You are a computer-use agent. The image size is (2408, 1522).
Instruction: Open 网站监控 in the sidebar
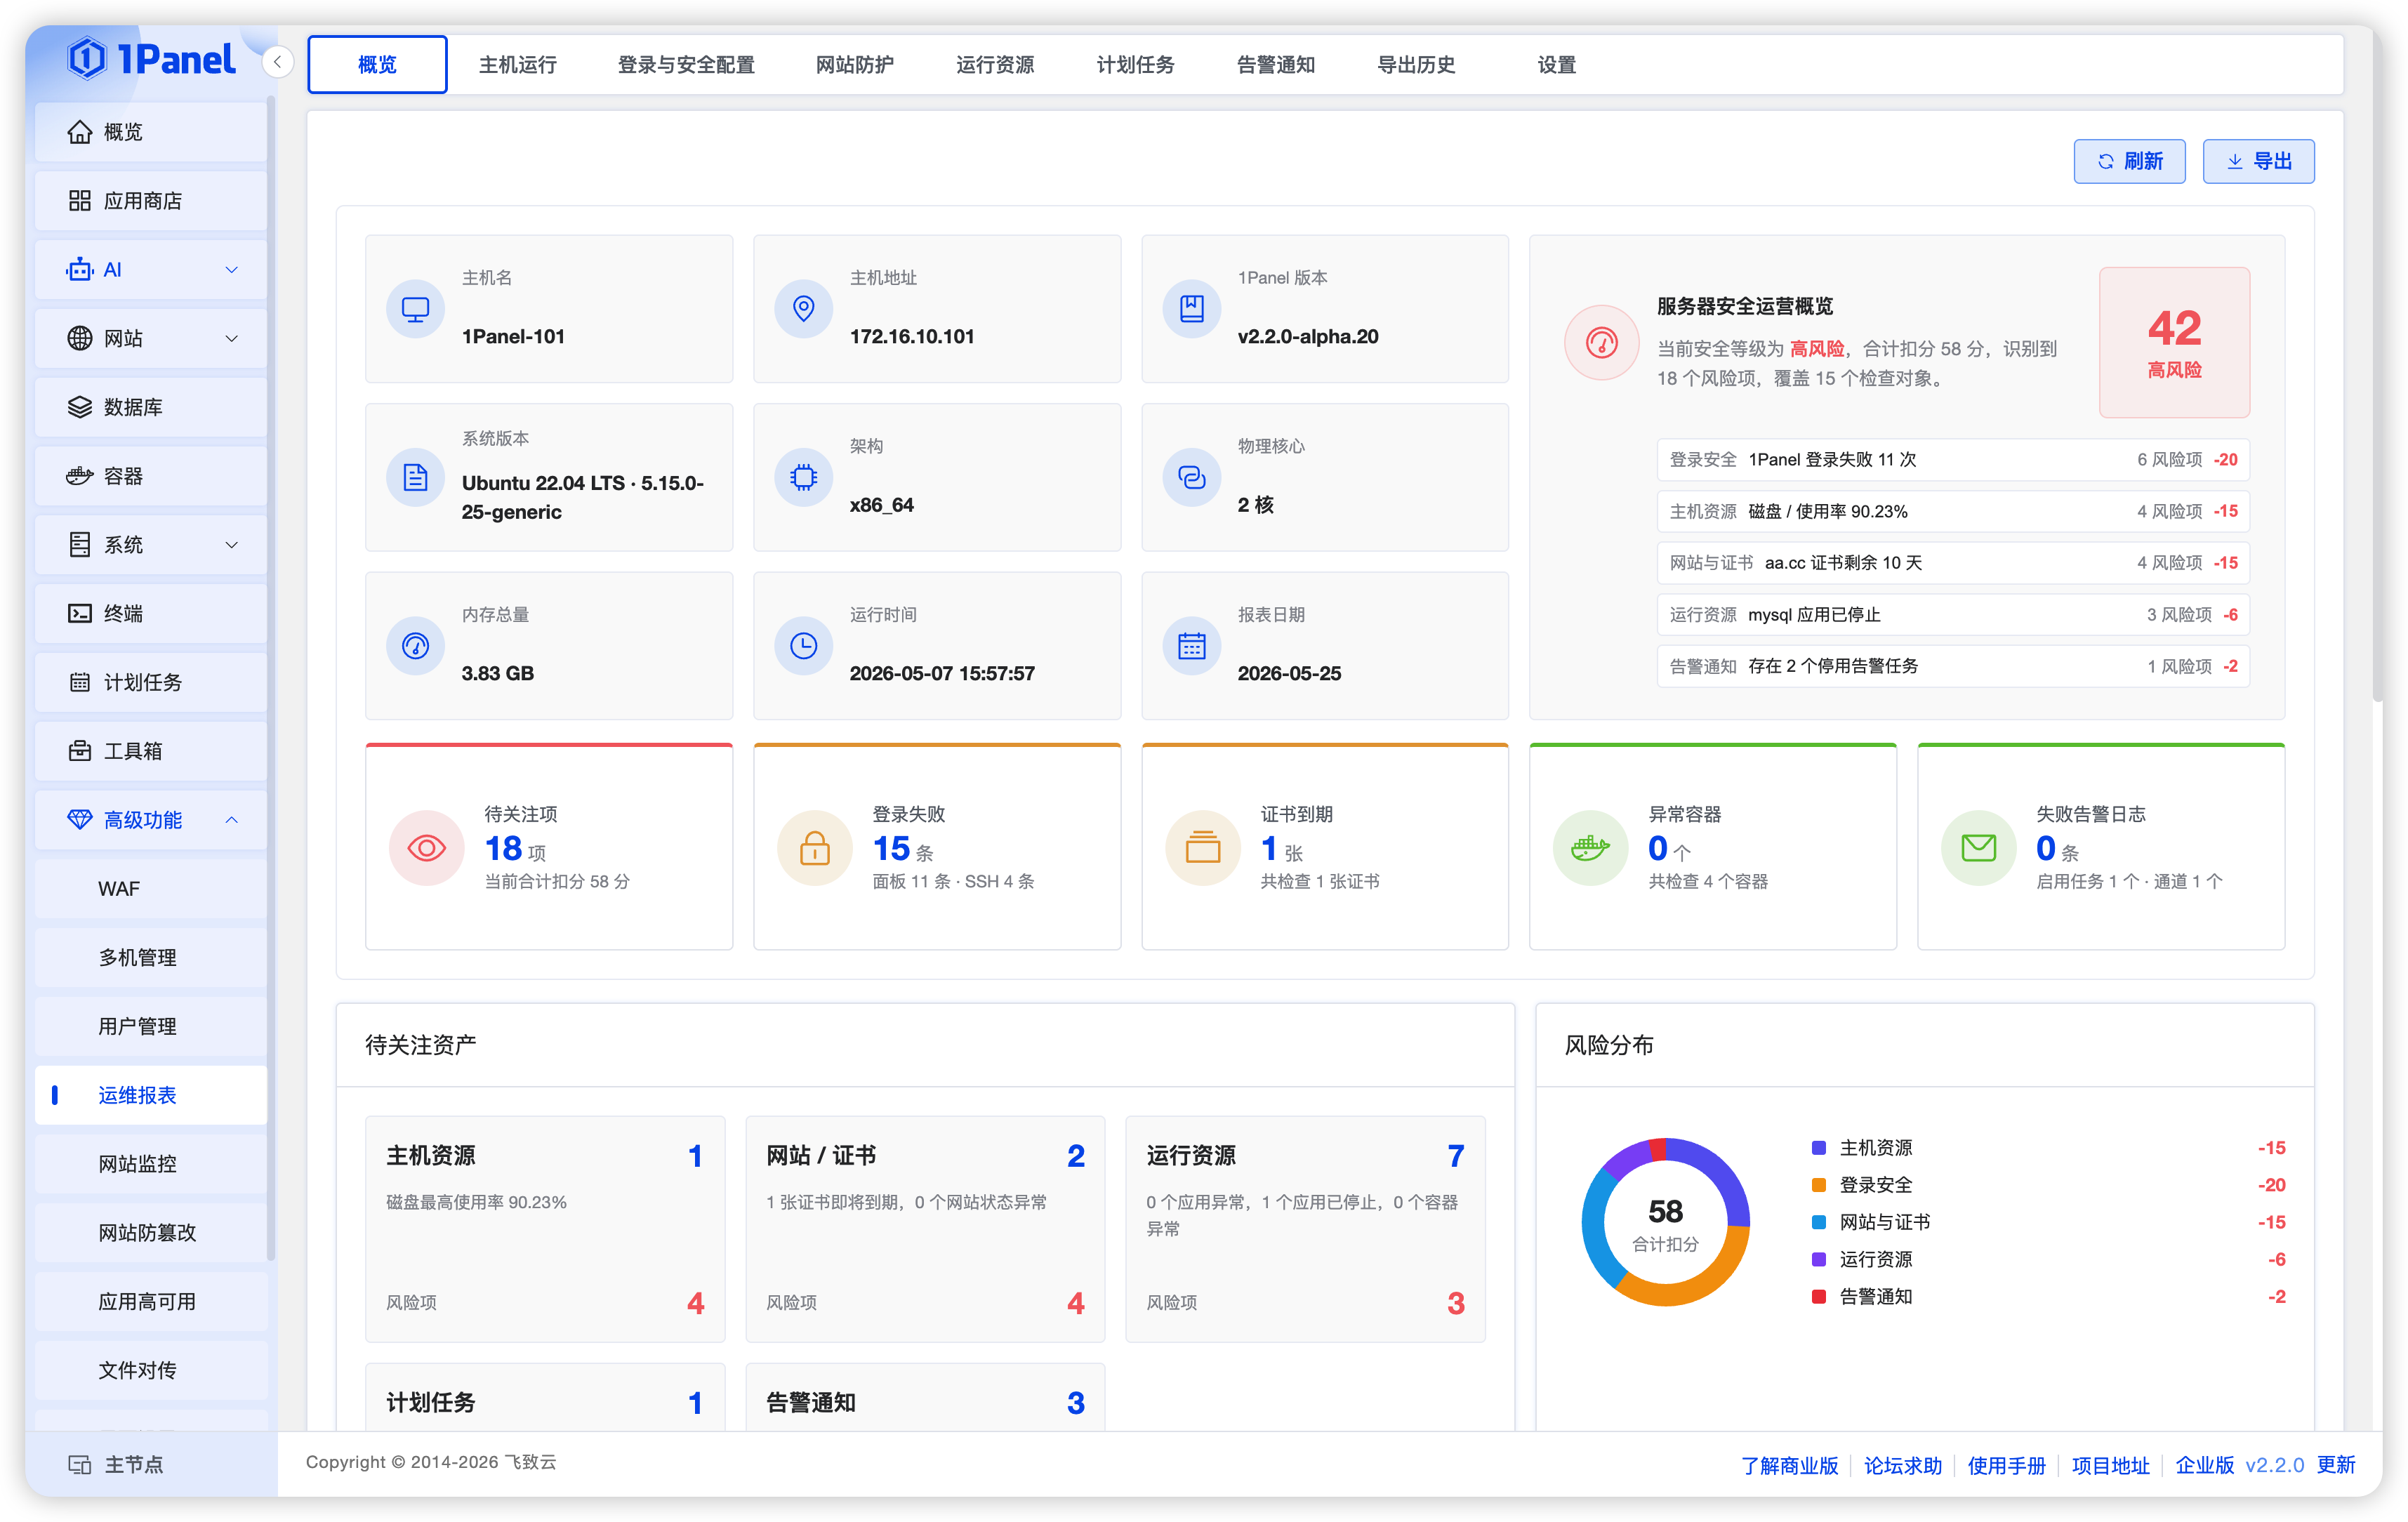151,1164
